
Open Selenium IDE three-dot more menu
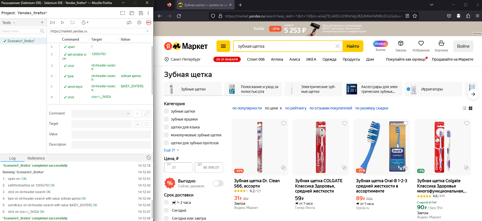[x=148, y=13]
